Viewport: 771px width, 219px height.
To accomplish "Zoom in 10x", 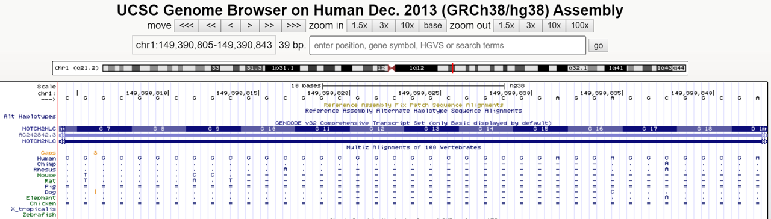I will [407, 25].
